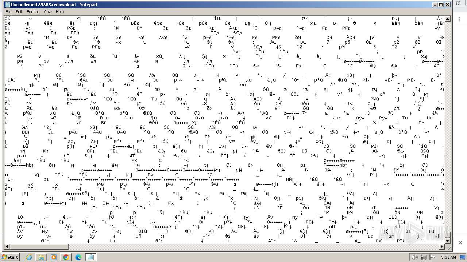Launch Microsoft Edge from taskbar
Viewport: 467px width, 262px height.
78,257
